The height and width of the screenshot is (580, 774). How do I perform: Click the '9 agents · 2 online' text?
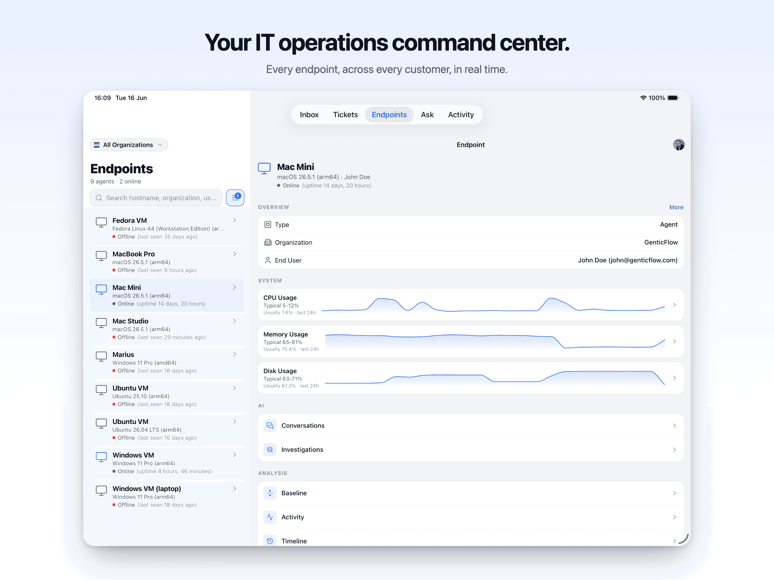pos(116,182)
